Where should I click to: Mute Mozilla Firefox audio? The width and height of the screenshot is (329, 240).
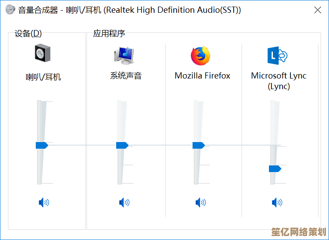click(x=200, y=202)
